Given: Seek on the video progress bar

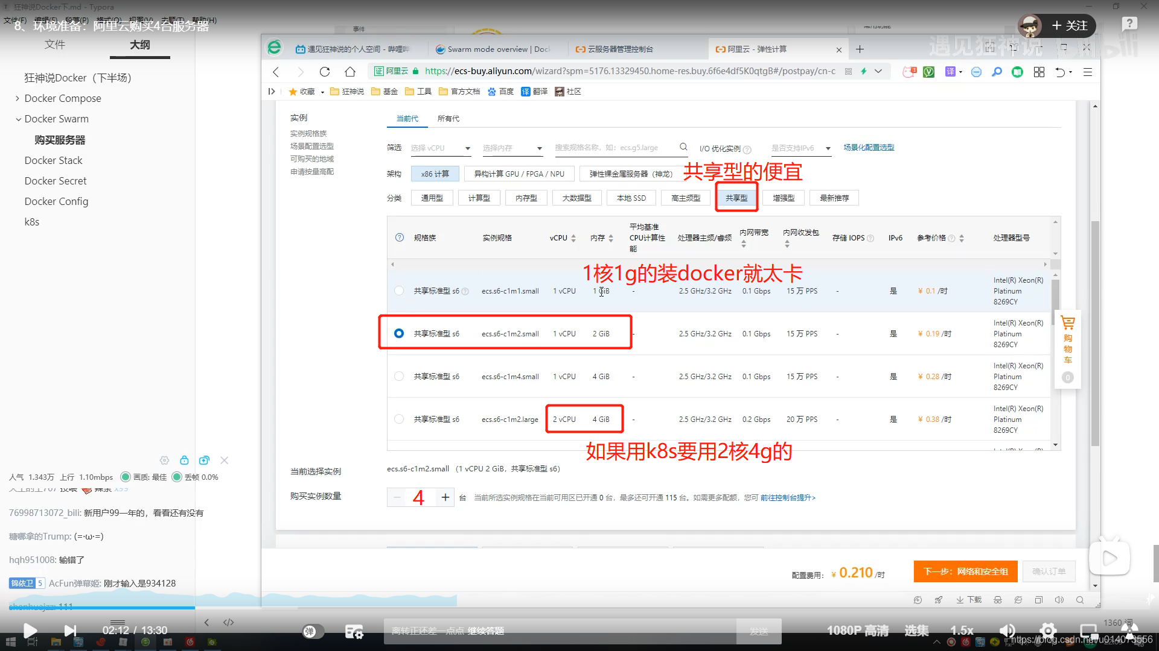Looking at the screenshot, I should 579,608.
